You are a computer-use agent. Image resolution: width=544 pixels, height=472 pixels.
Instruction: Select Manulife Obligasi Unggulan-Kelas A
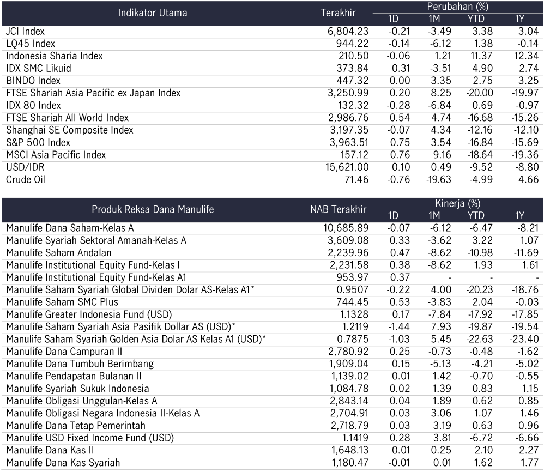coord(82,401)
